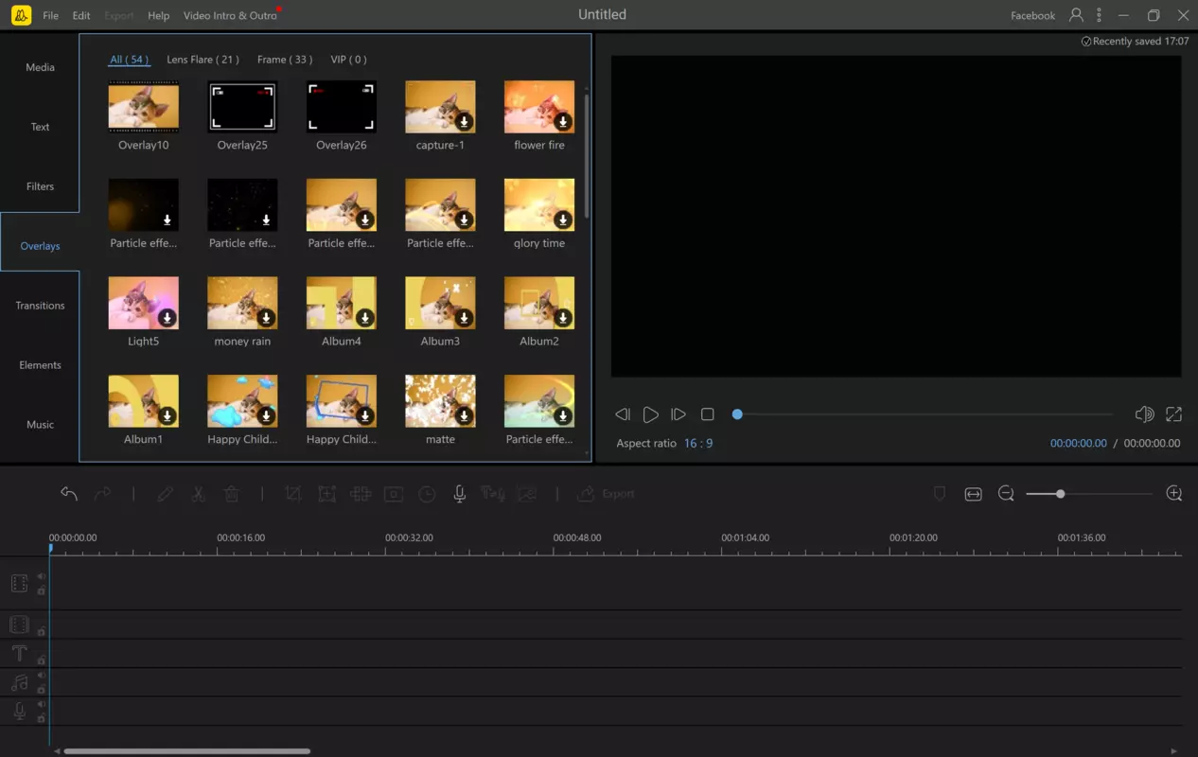Open the File menu
The image size is (1198, 757).
(50, 15)
